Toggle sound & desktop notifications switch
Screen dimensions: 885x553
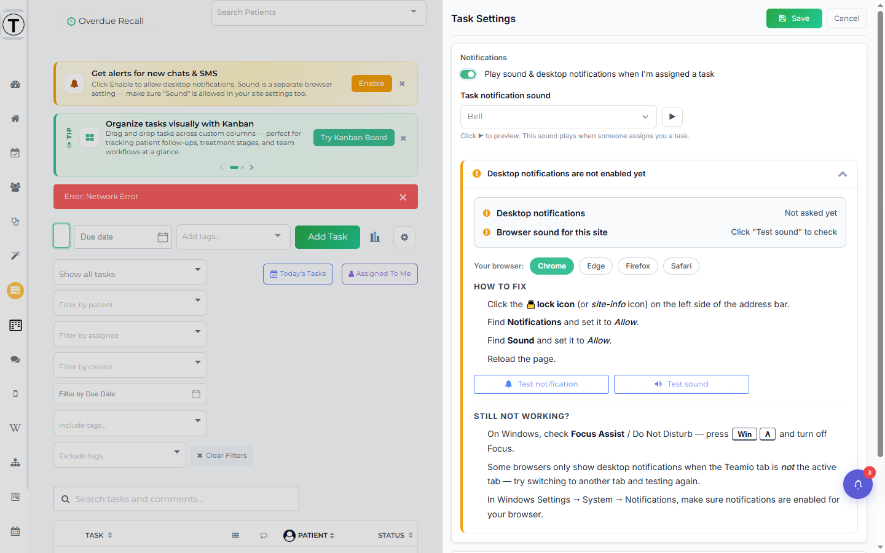pyautogui.click(x=468, y=74)
